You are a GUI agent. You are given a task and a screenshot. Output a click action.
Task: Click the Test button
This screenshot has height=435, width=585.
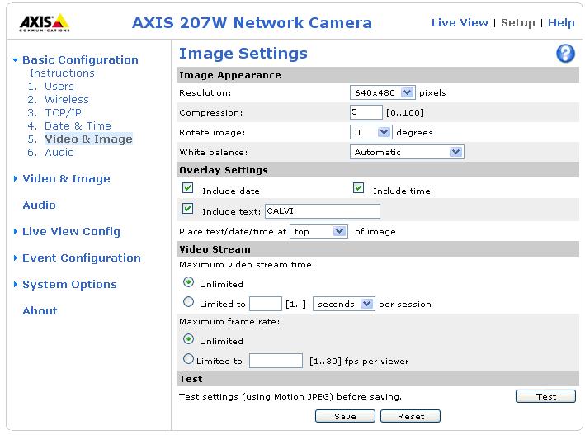(545, 396)
